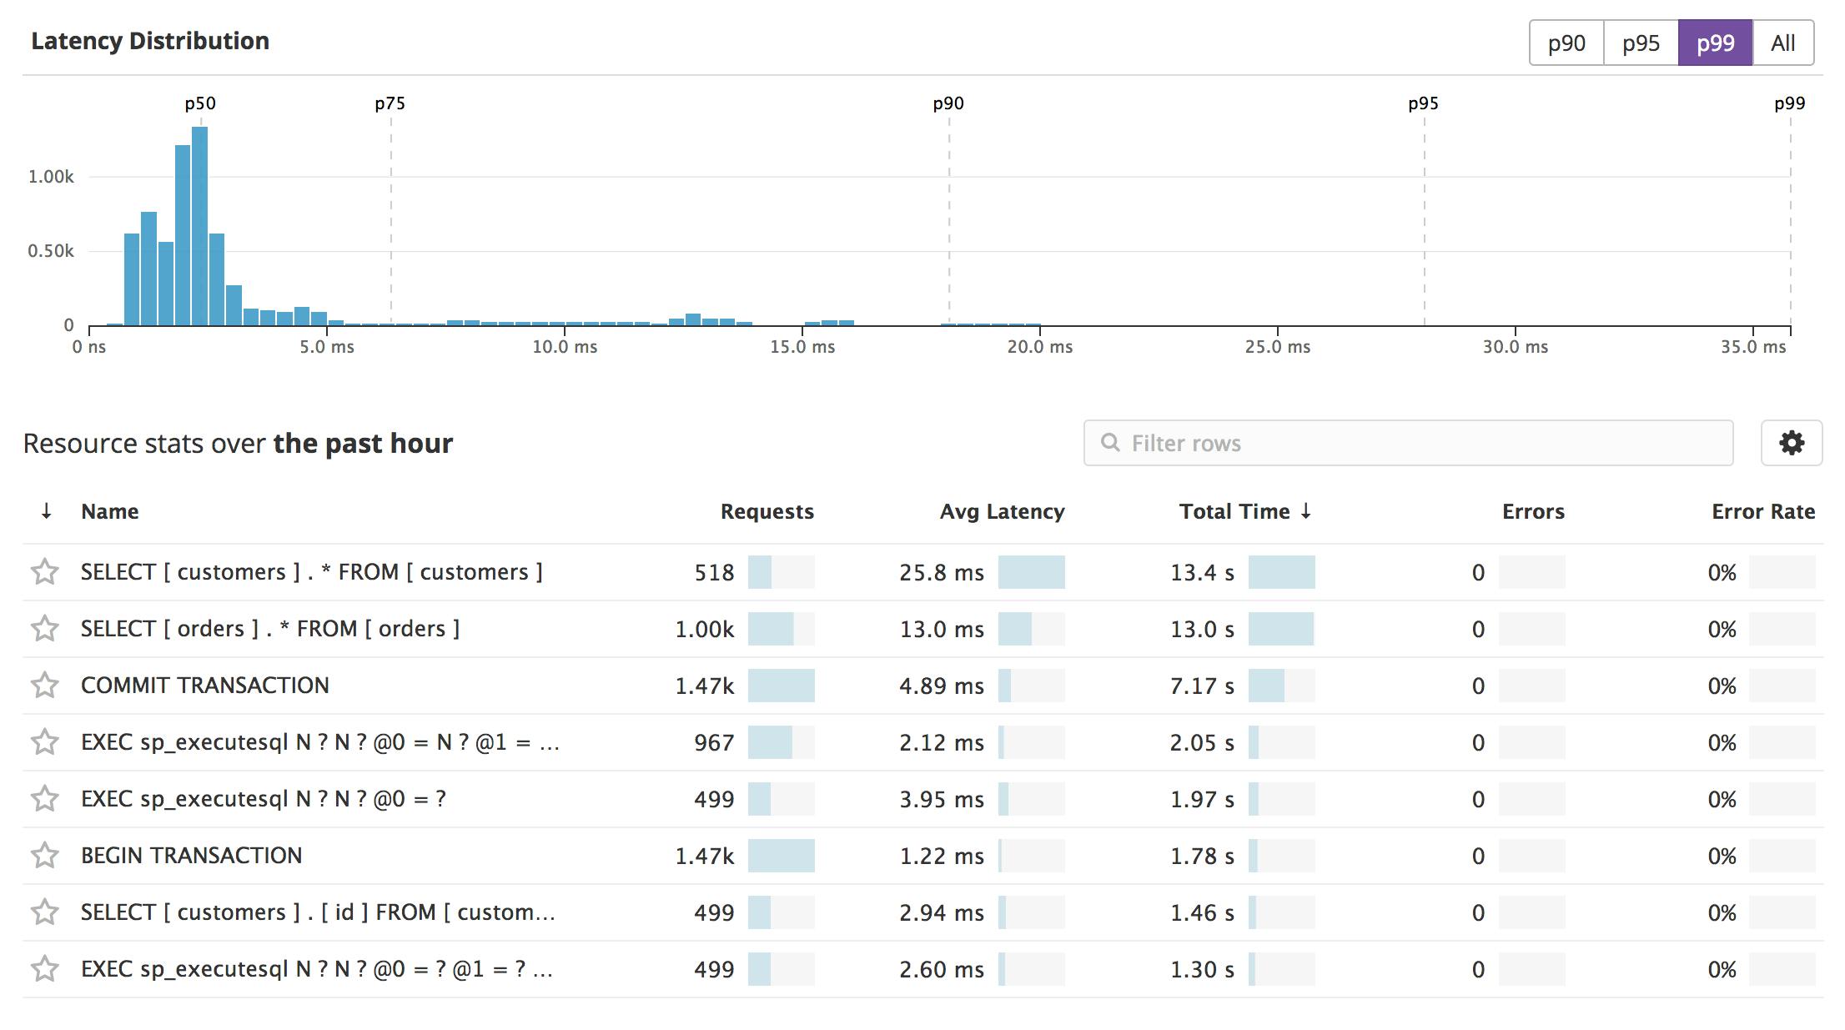Click the sort direction arrow beside Name

click(x=46, y=510)
